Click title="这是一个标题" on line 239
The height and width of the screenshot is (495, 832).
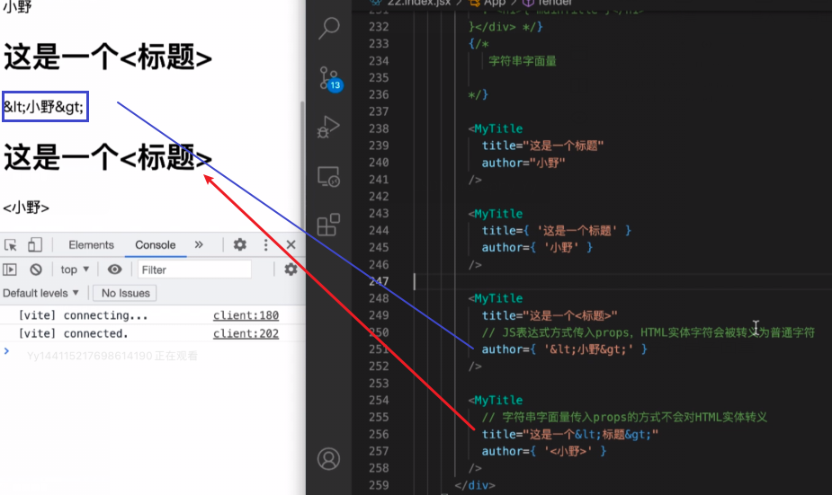pos(542,146)
